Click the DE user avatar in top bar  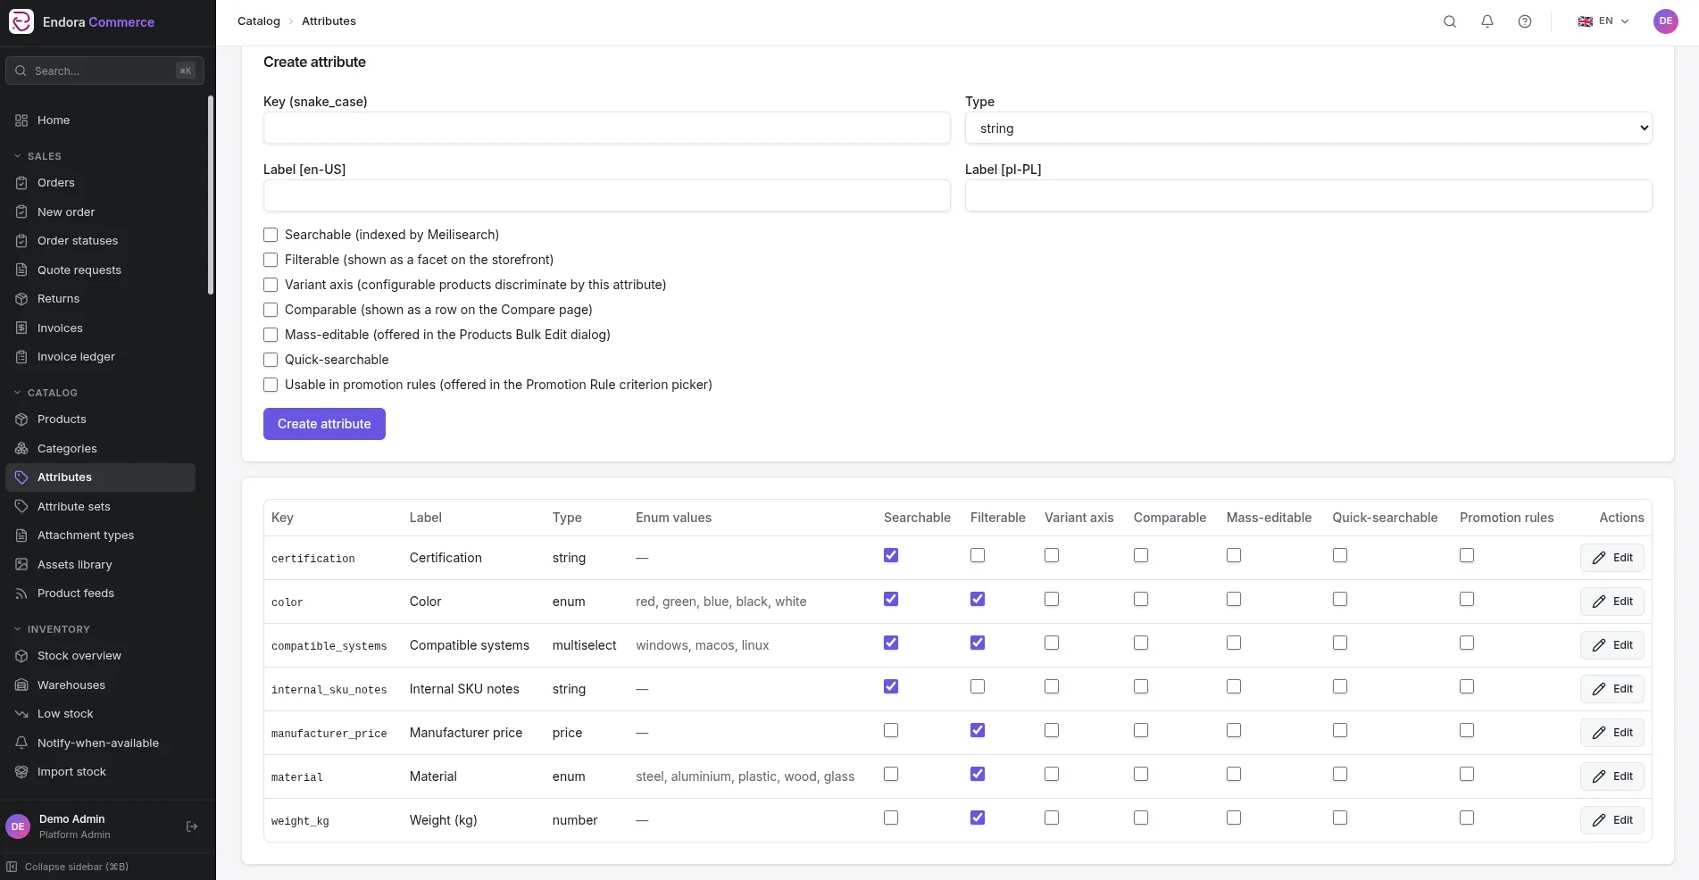point(1666,21)
